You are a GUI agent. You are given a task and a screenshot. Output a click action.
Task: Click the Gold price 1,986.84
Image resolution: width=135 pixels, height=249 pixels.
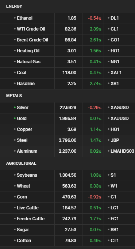click(67, 119)
